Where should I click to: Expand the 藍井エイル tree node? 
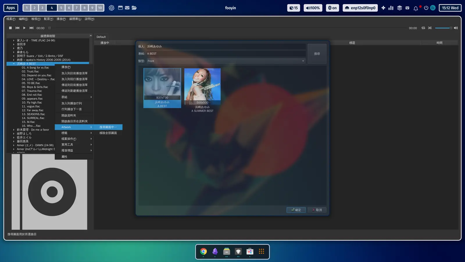tap(14, 137)
